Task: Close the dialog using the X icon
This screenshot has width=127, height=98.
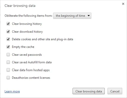Action: (x=123, y=4)
